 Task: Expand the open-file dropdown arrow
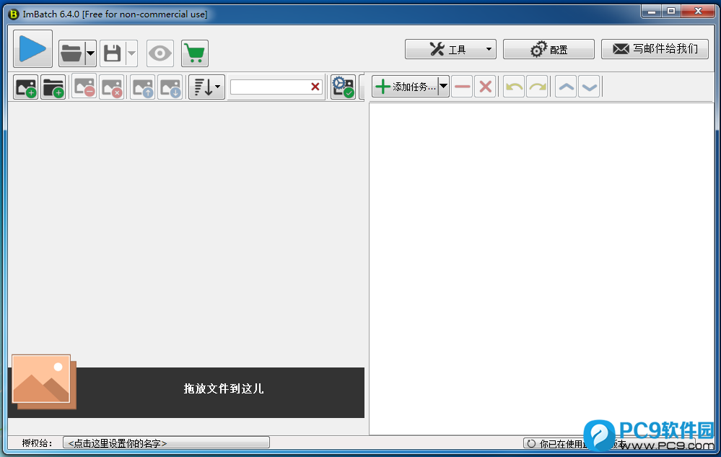pyautogui.click(x=91, y=53)
